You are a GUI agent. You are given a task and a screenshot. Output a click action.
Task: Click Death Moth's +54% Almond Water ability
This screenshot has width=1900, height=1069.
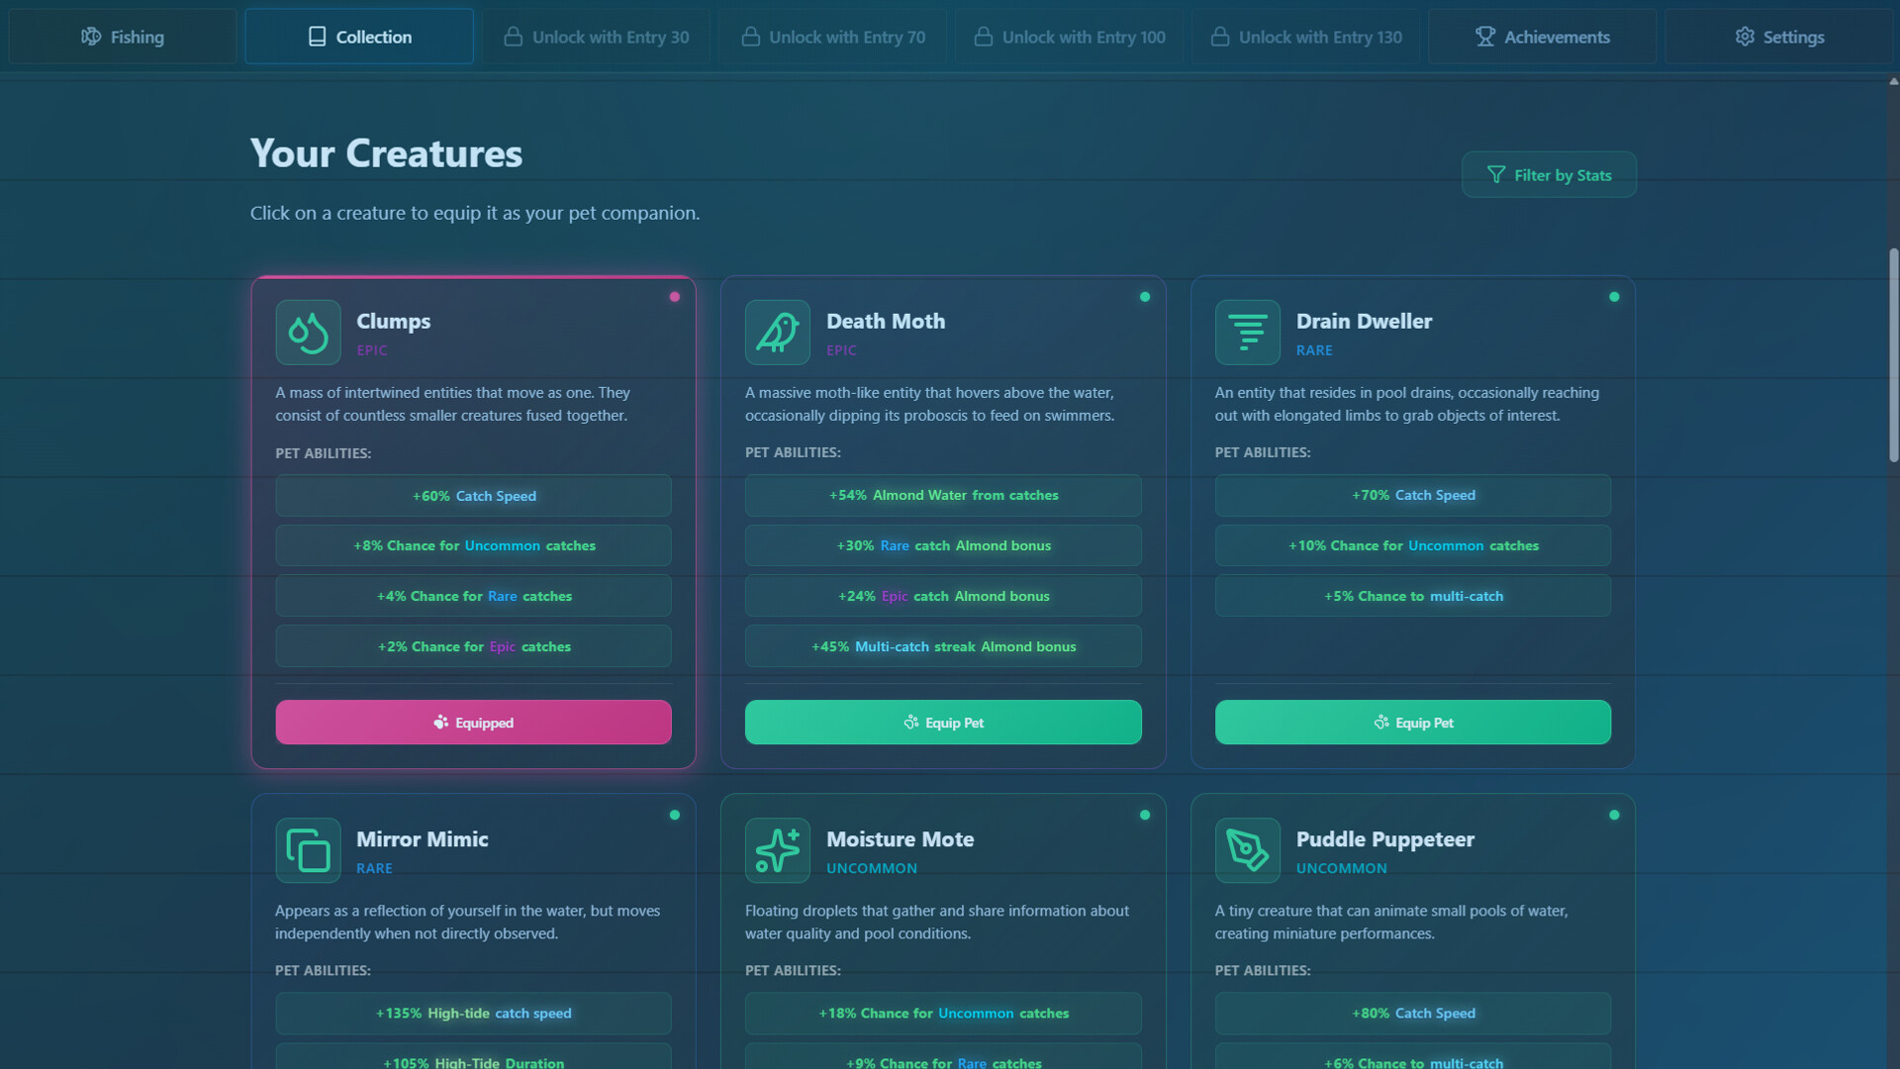[x=943, y=495]
